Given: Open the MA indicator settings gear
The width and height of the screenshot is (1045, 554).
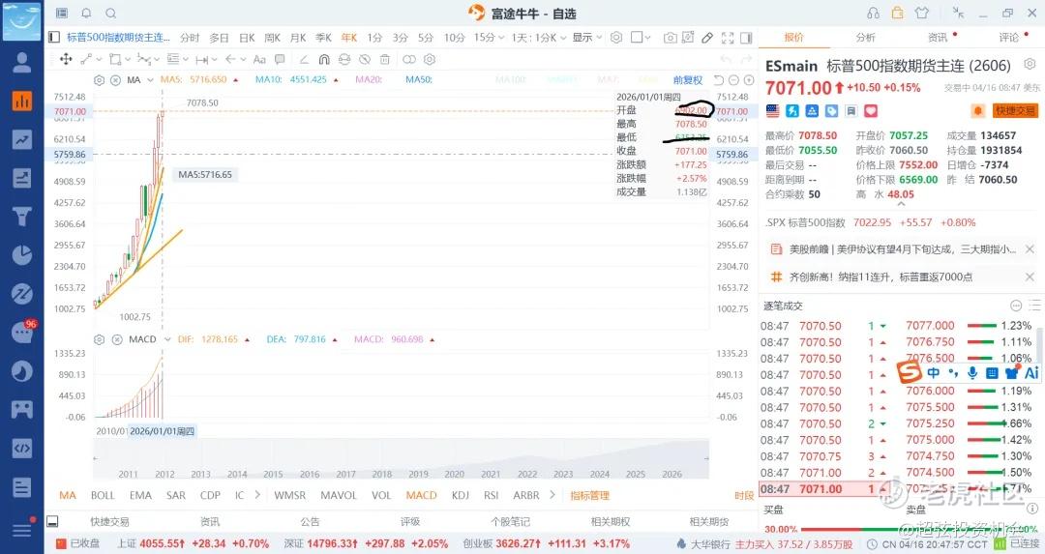Looking at the screenshot, I should [x=99, y=80].
